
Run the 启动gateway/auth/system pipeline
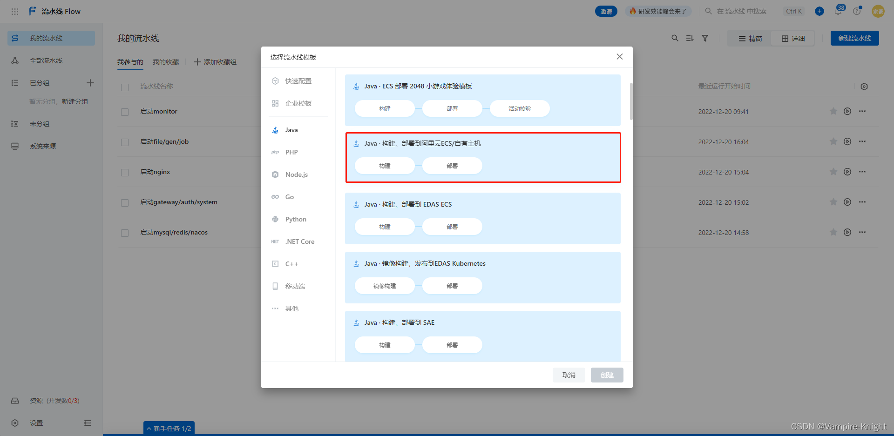847,202
